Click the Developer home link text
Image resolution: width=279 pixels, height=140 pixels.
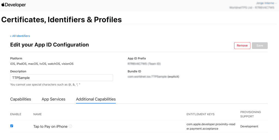(x=16, y=5)
